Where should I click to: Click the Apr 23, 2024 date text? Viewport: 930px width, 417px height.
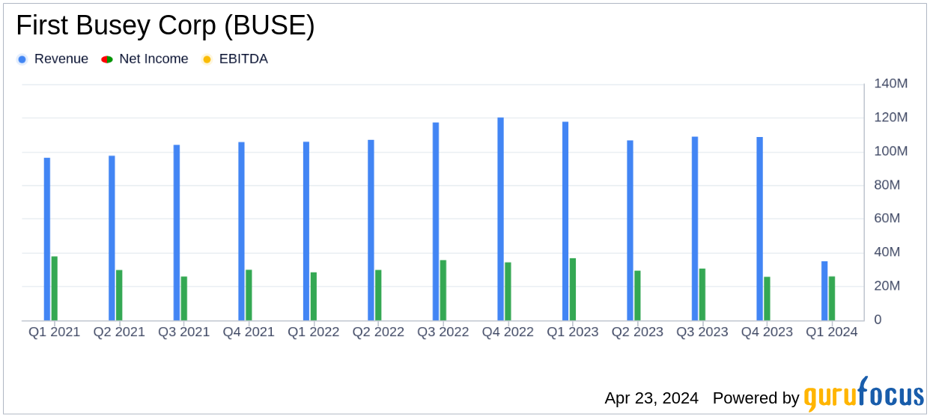651,398
